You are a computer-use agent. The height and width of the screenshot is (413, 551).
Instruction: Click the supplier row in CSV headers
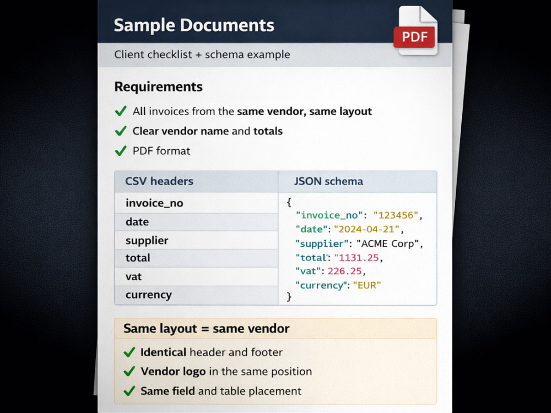point(196,240)
